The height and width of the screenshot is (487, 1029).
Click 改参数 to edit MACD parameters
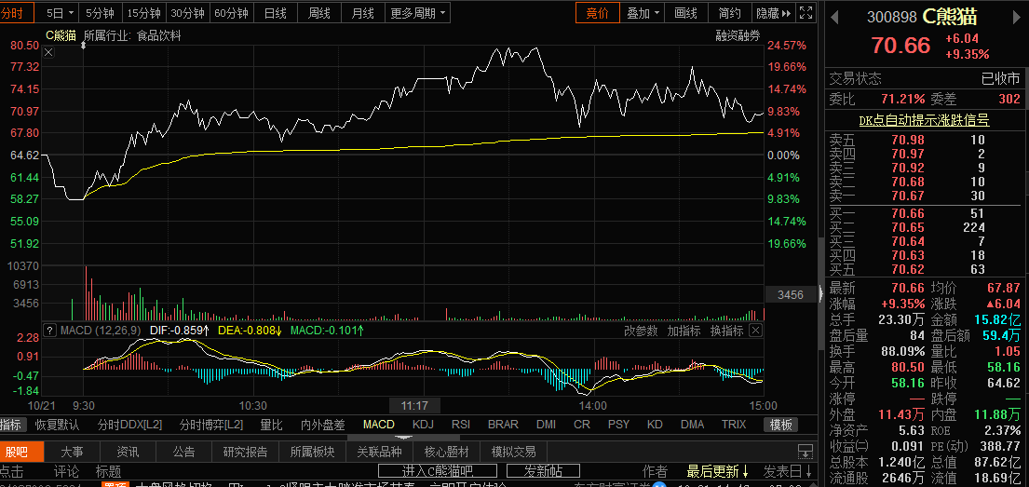tap(641, 331)
